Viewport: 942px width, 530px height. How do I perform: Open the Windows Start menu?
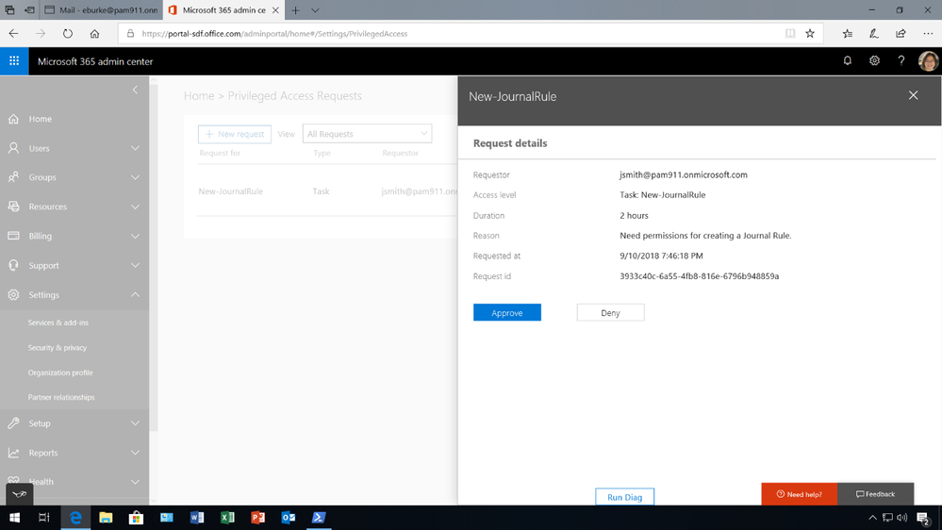14,518
